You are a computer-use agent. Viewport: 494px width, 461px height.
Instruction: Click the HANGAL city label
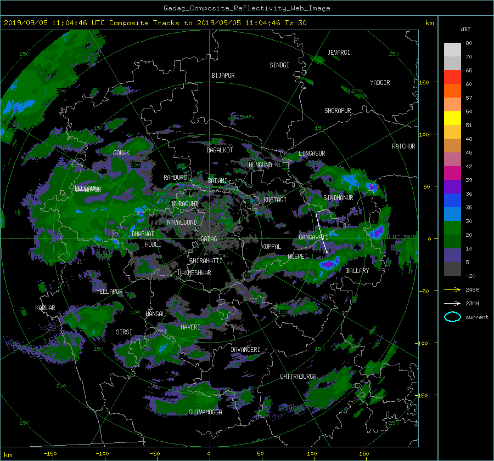(155, 314)
